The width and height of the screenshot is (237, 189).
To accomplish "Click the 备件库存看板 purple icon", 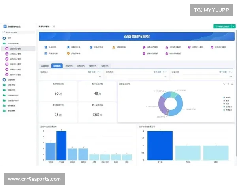I will [167, 53].
